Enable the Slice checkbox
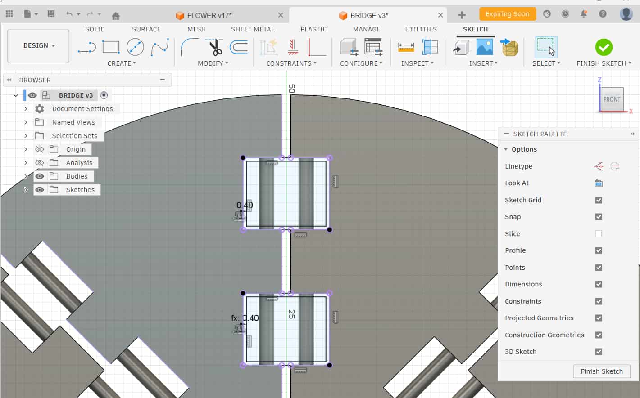This screenshot has width=640, height=398. pyautogui.click(x=598, y=234)
